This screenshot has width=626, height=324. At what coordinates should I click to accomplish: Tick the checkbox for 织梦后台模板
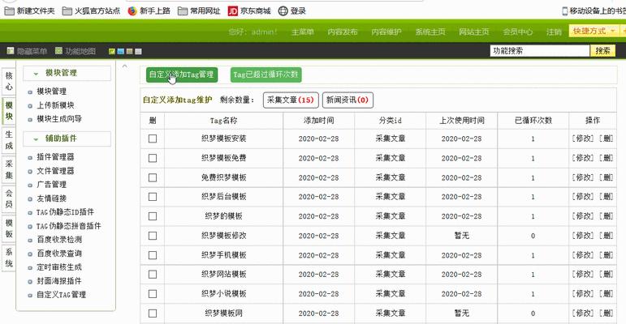pos(153,197)
